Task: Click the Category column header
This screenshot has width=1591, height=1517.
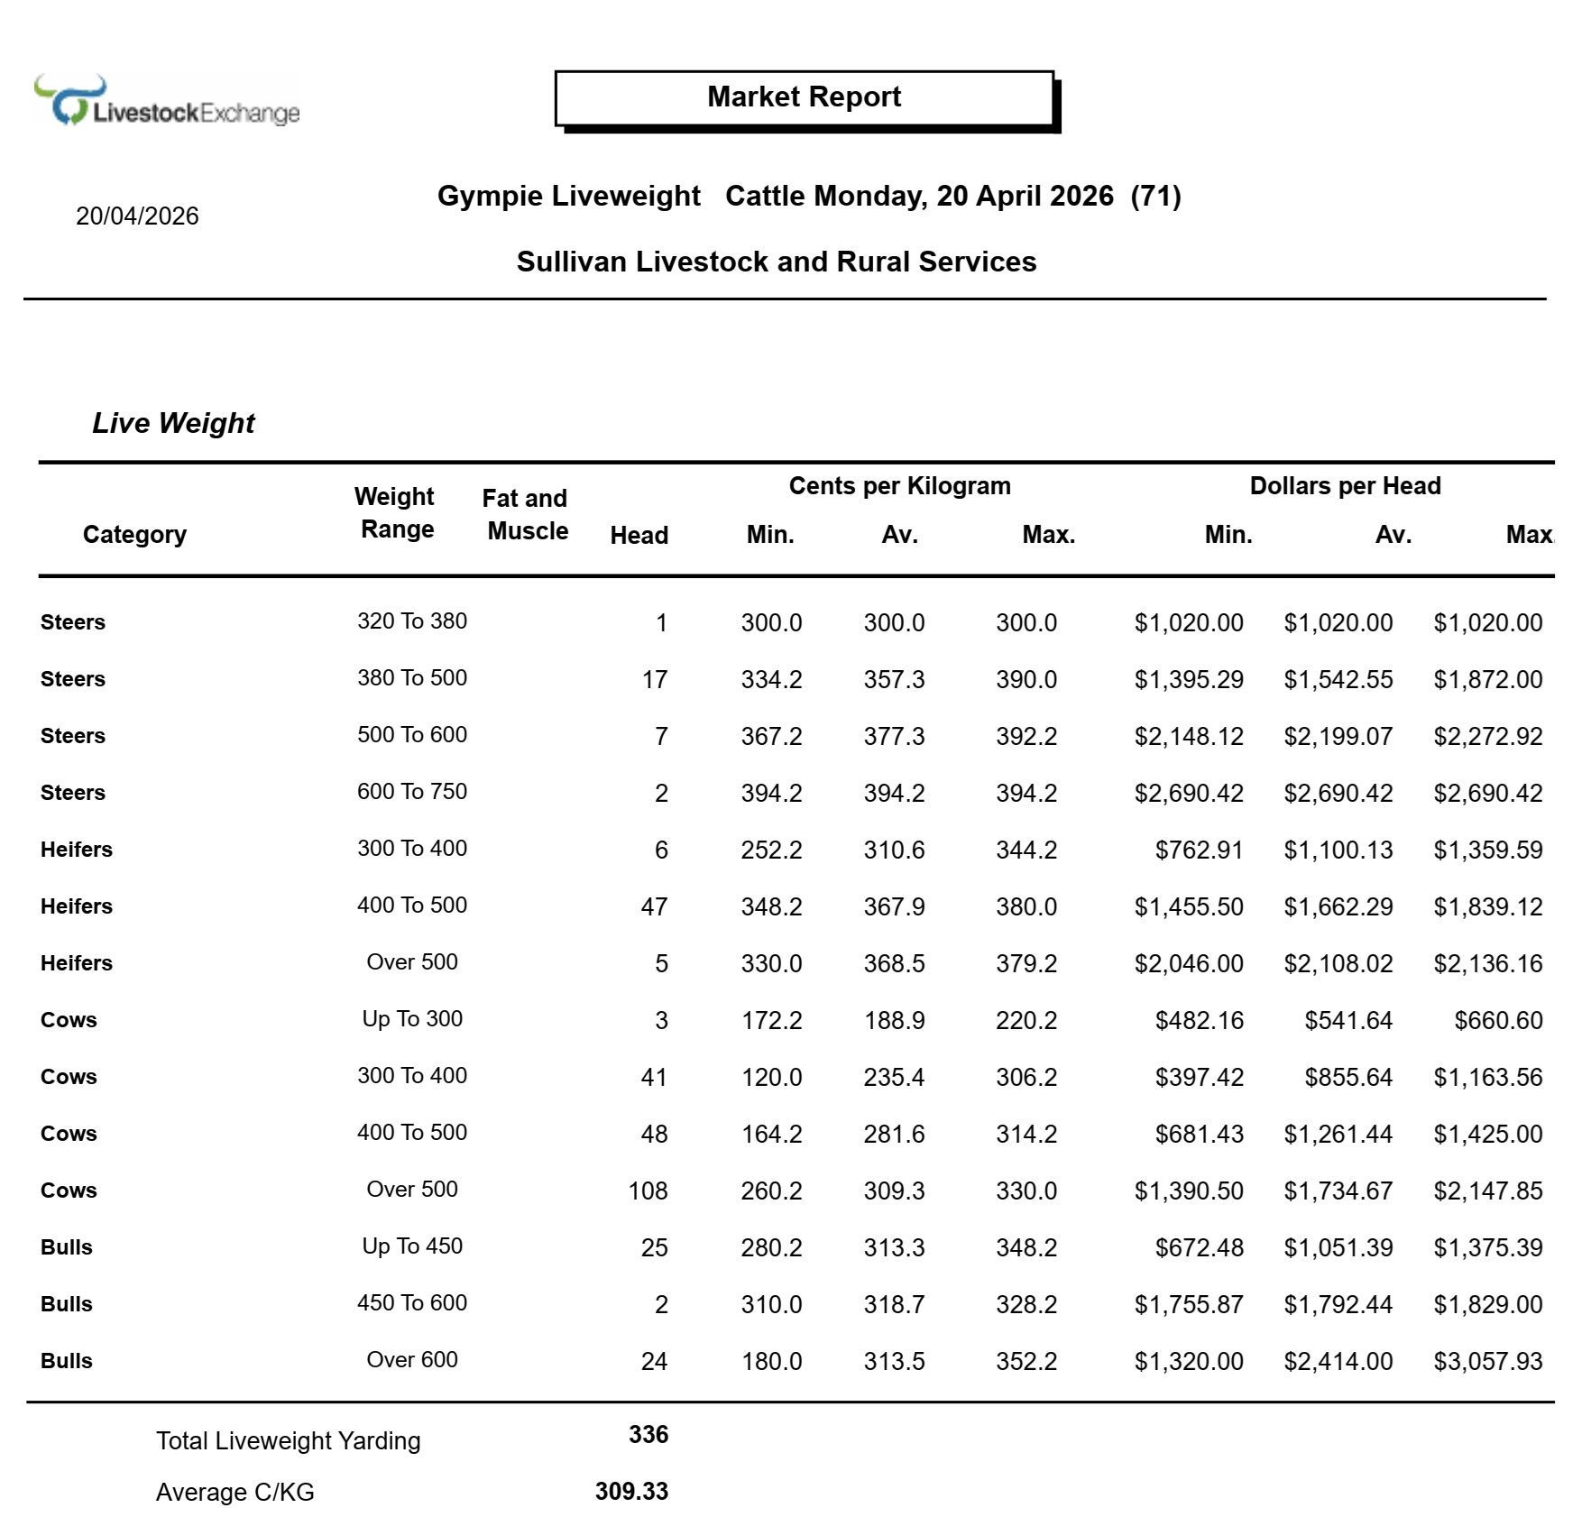Action: click(x=134, y=535)
